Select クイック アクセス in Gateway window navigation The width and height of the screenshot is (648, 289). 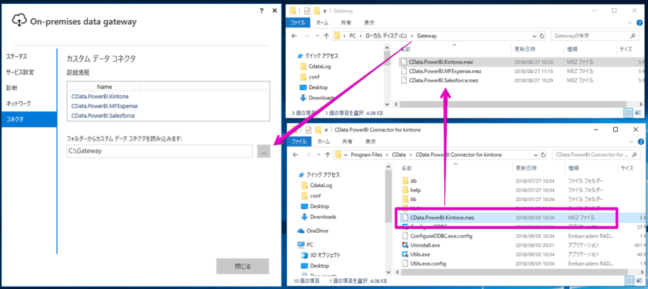coord(318,56)
